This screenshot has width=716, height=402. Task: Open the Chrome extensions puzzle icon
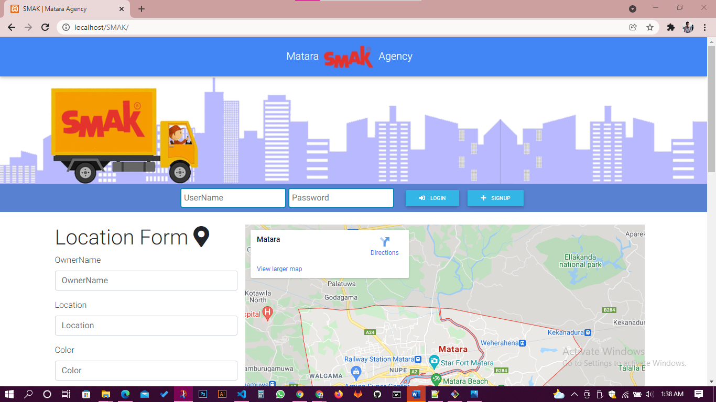tap(670, 27)
